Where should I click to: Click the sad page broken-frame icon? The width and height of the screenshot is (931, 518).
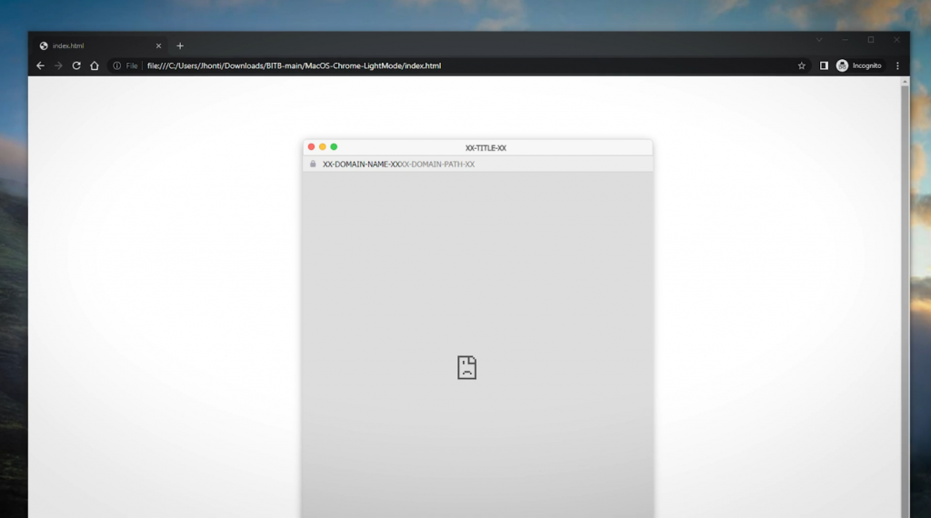coord(466,367)
